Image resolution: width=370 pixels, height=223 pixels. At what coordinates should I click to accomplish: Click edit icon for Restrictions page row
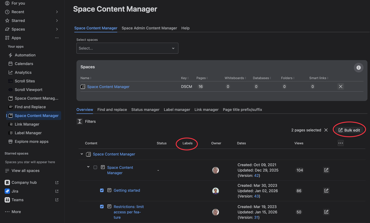(326, 212)
